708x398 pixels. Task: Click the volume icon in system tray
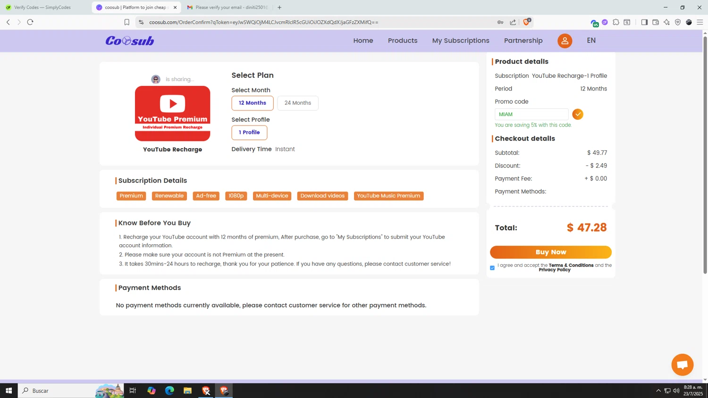coord(676,390)
